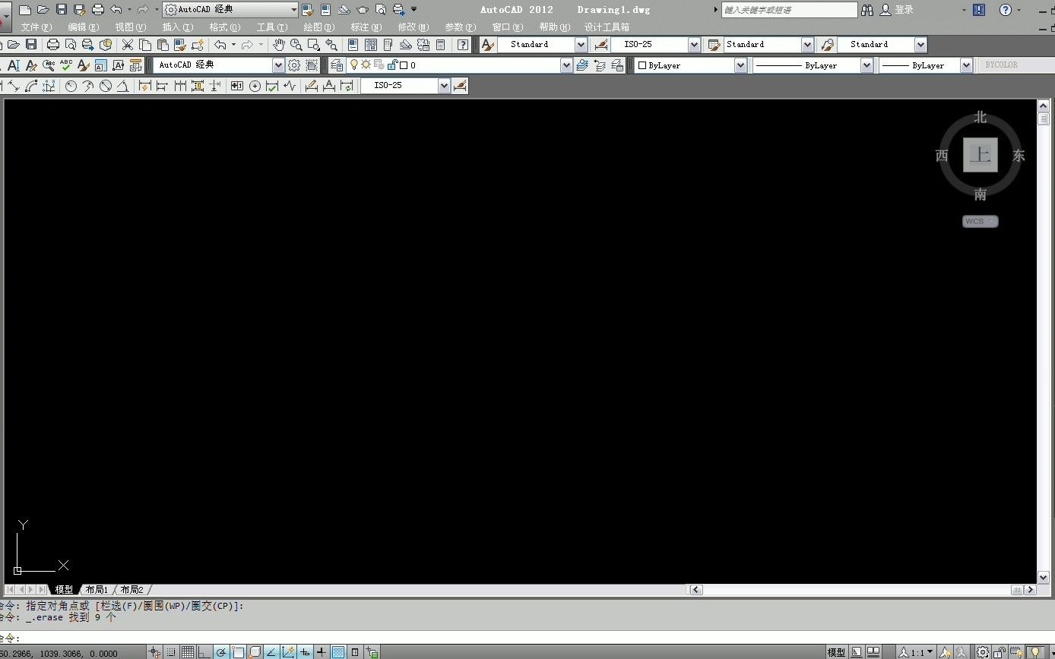Click the Zoom Previous icon
This screenshot has width=1055, height=659.
tap(331, 45)
